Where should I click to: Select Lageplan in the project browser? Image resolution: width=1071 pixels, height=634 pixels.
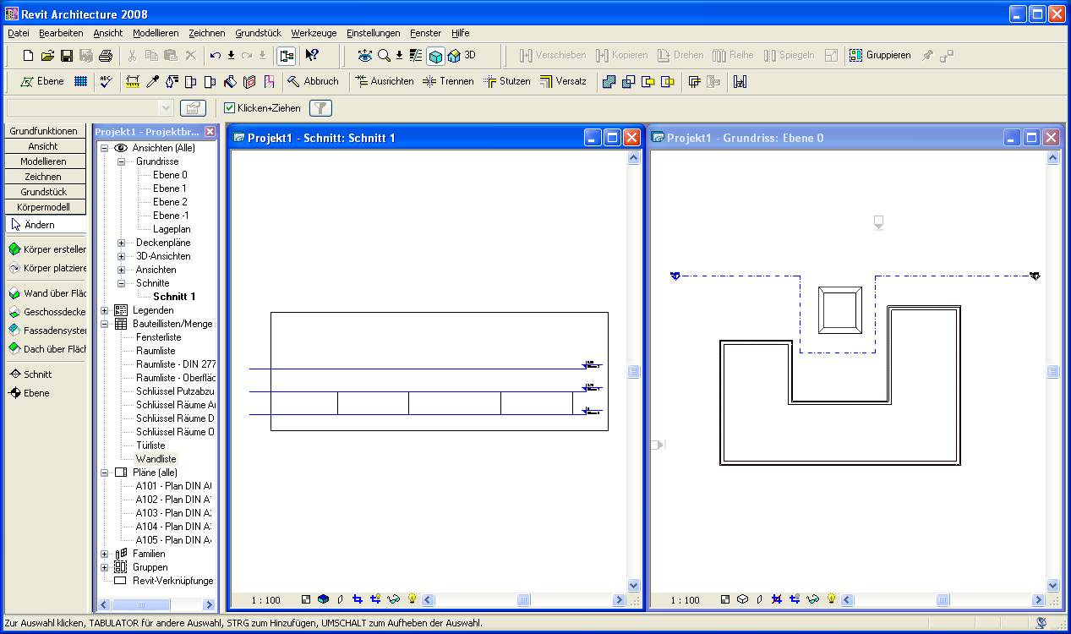coord(172,229)
